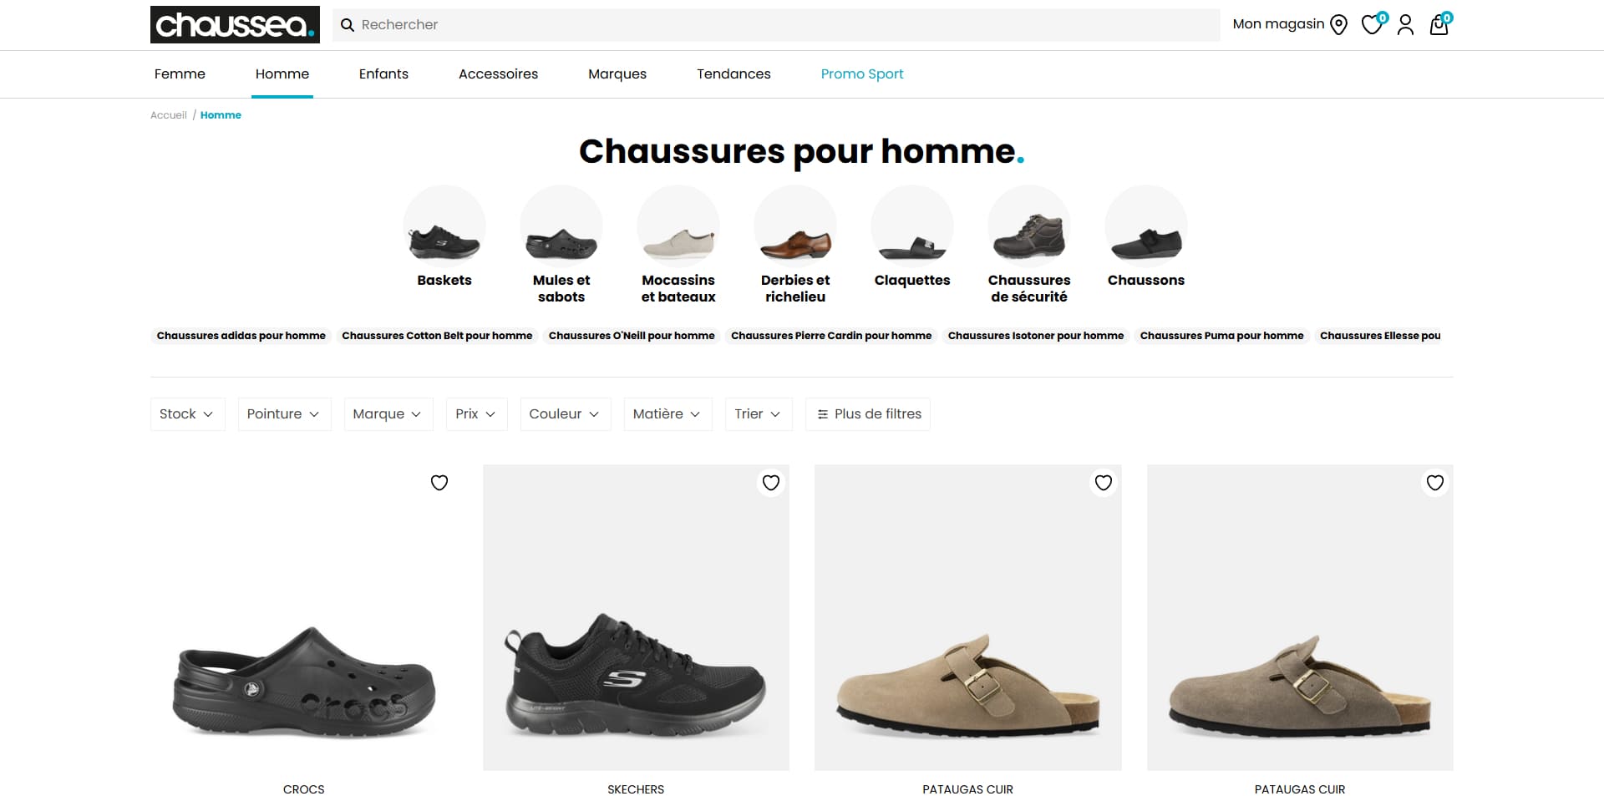The height and width of the screenshot is (796, 1604).
Task: Click the filter sliders icon in Plus de filtres
Action: click(x=823, y=414)
